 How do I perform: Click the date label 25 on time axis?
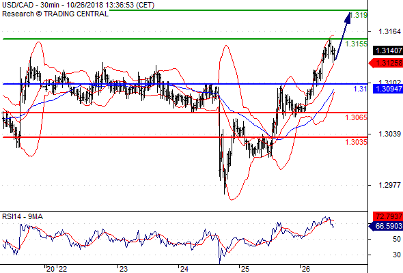point(245,269)
